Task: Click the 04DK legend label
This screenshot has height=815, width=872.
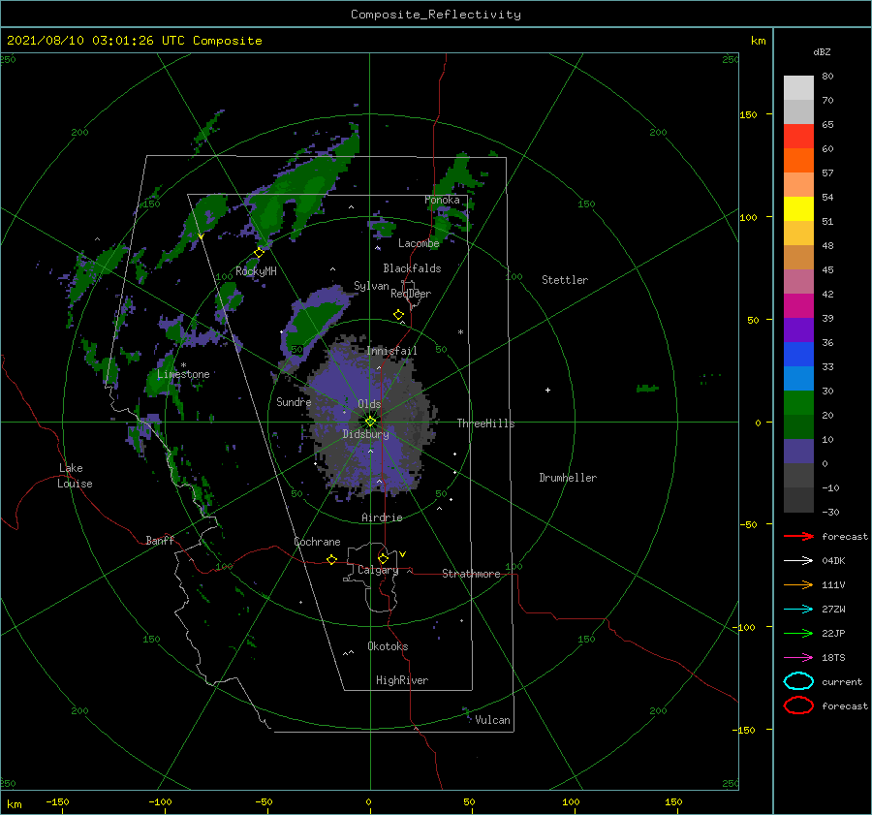Action: (833, 561)
